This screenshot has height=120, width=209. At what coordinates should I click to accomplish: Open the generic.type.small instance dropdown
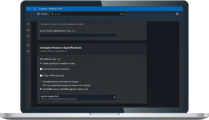[78, 98]
